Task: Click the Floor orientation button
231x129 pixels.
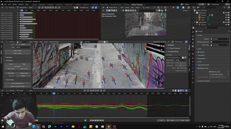Action: pyautogui.click(x=11, y=64)
